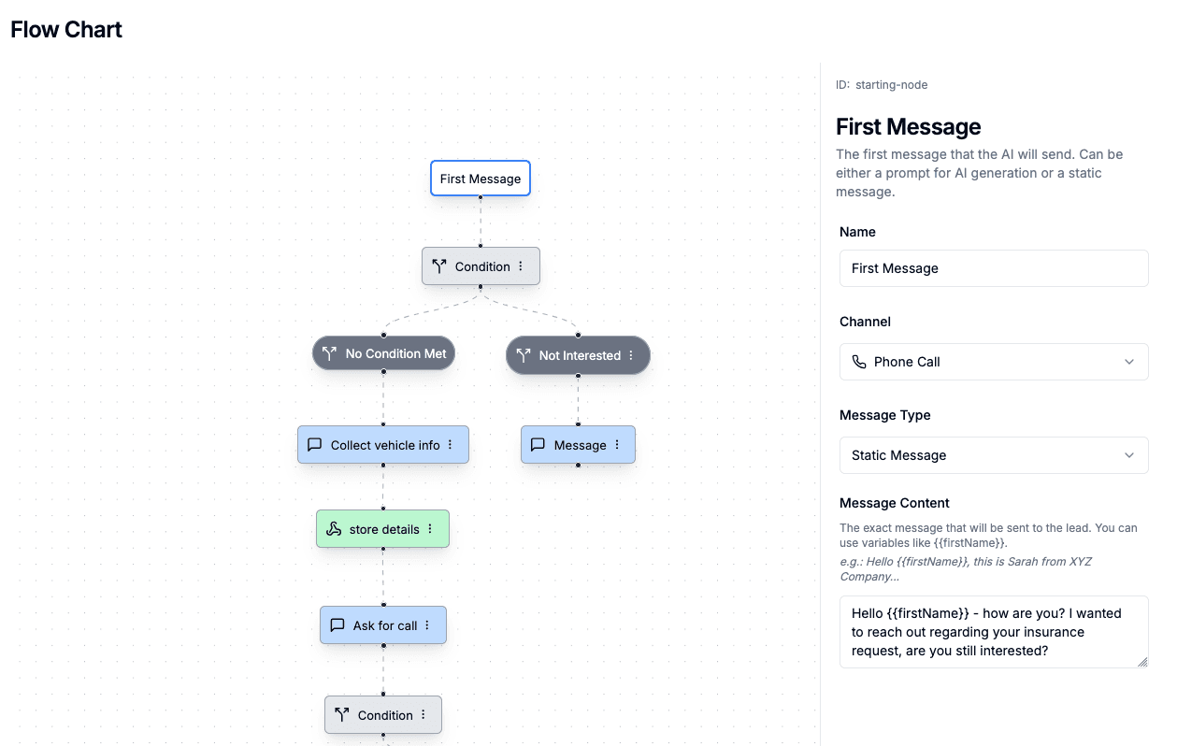This screenshot has height=746, width=1177.
Task: Select the First Message node
Action: 480,178
